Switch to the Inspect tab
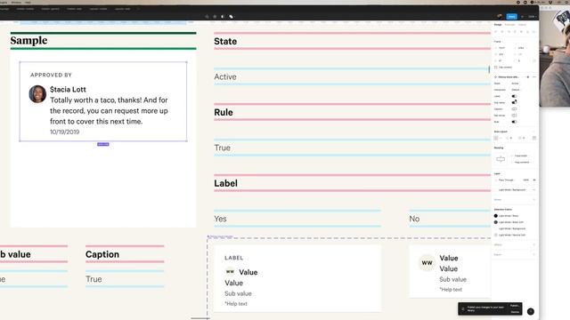This screenshot has width=570, height=320. (522, 25)
